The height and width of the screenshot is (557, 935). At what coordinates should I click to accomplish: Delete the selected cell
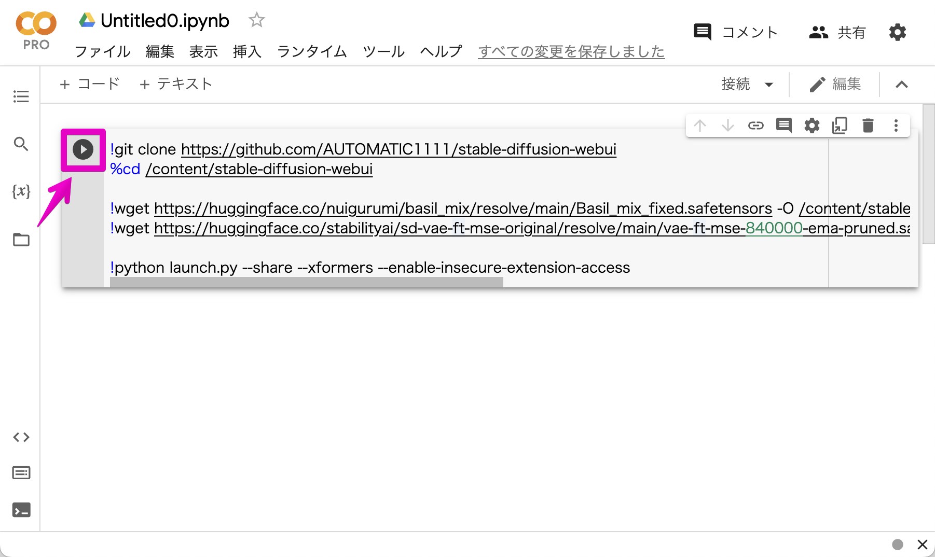click(868, 126)
